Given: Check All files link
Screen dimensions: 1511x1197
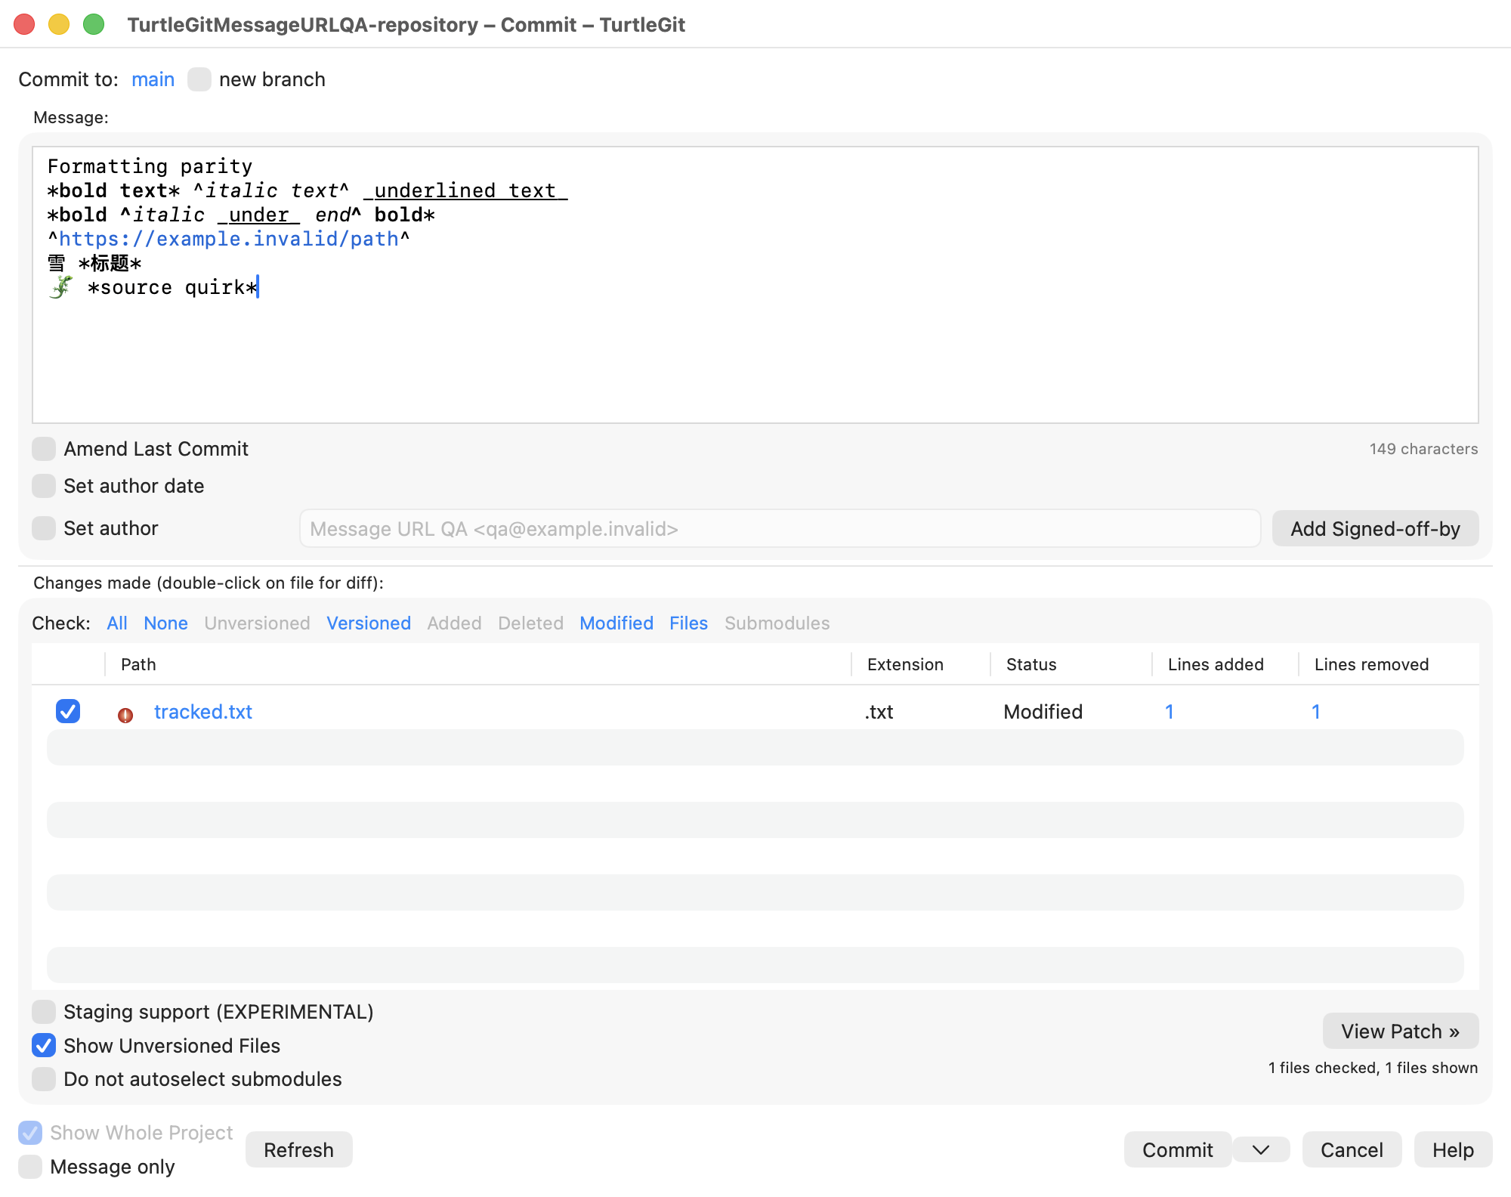Looking at the screenshot, I should click(x=117, y=623).
